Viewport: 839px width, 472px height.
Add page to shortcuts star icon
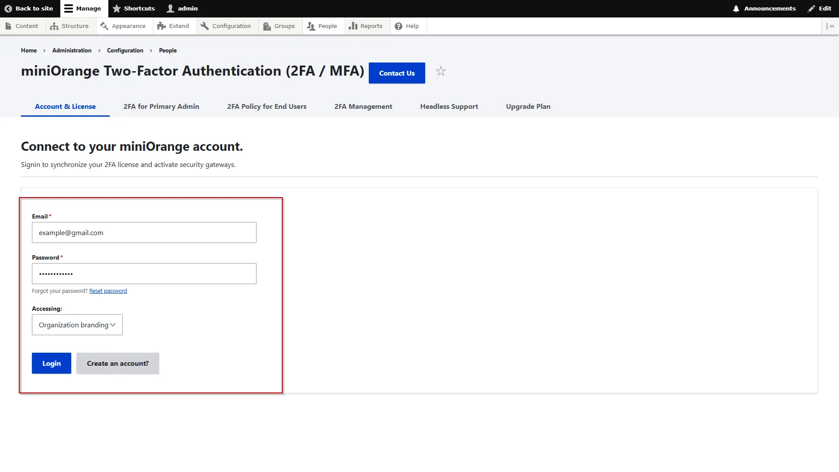(x=441, y=71)
